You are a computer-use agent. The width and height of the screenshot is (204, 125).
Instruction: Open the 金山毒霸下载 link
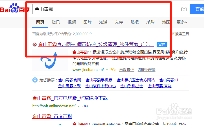[x=69, y=86]
